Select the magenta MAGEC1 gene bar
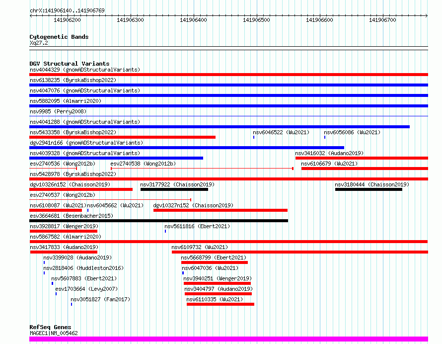 tap(228, 339)
